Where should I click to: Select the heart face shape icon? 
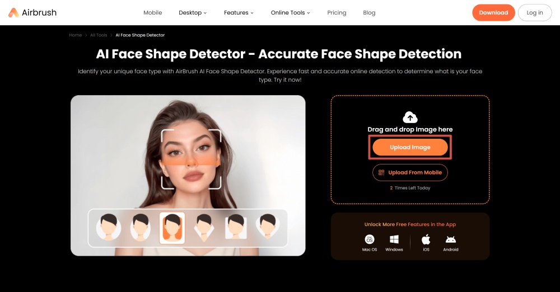[x=268, y=227]
